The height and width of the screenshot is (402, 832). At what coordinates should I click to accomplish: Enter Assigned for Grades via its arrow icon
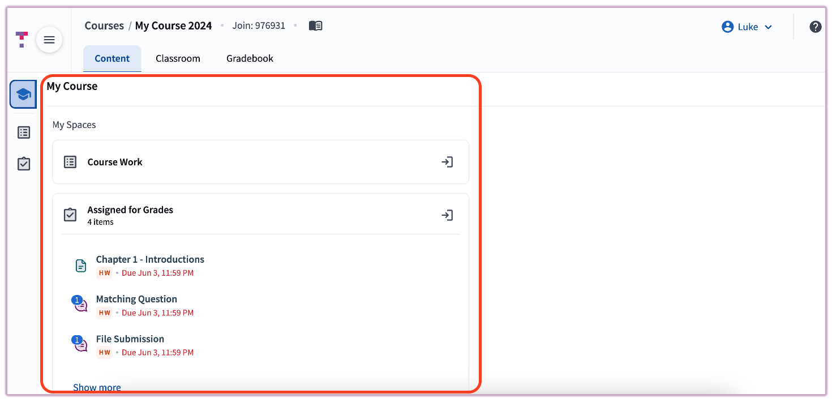click(x=447, y=215)
